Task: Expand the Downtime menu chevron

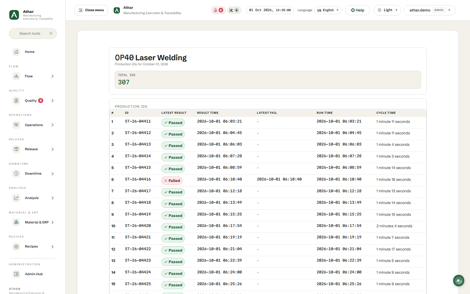Action: tap(53, 173)
